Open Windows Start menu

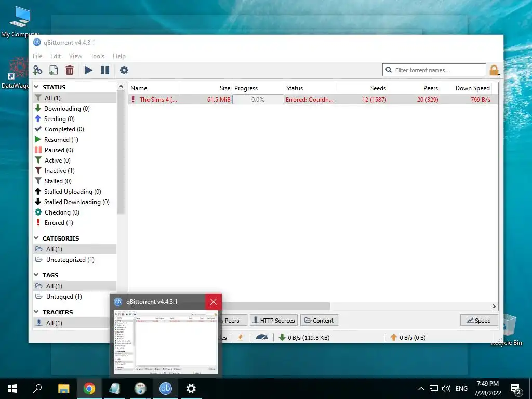[12, 389]
